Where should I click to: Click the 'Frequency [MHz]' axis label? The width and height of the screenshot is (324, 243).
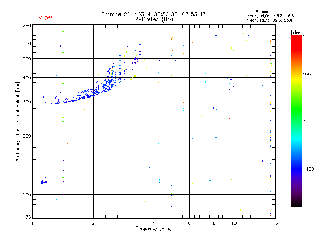coord(153,228)
